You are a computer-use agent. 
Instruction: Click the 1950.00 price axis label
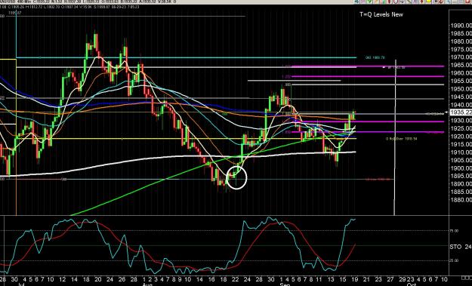461,89
